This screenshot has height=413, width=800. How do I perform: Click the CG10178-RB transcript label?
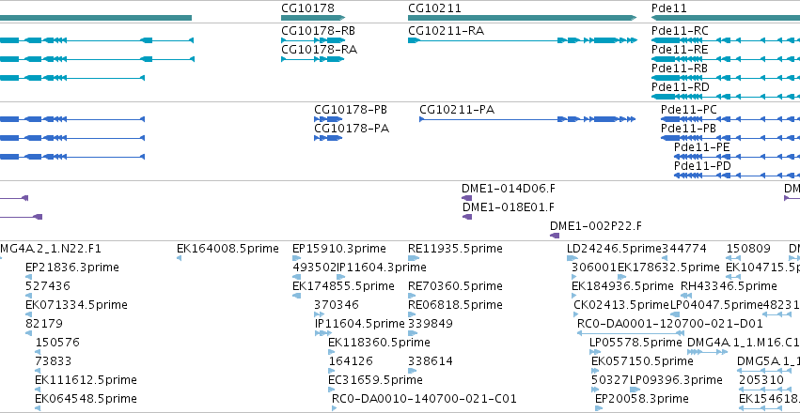pos(318,31)
